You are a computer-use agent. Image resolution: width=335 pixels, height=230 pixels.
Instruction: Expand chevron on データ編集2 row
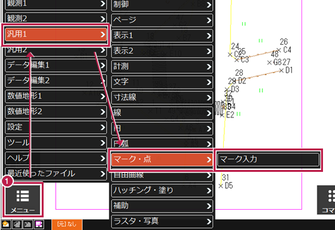point(103,81)
